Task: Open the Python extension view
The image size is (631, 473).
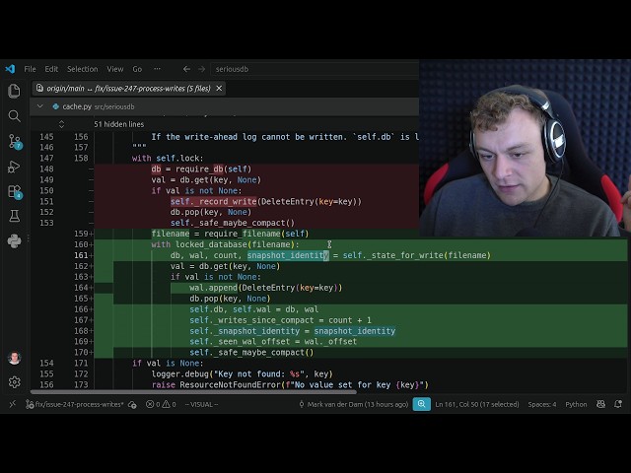Action: click(x=14, y=240)
